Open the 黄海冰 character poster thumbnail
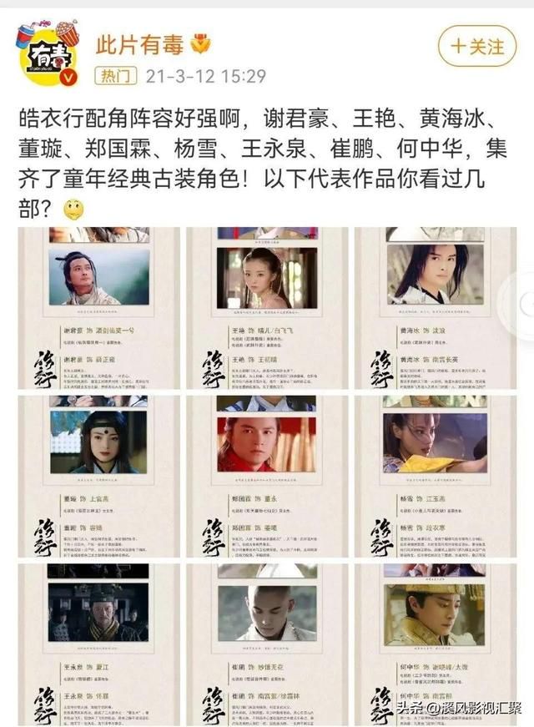Viewport: 534px width, 727px height. 436,308
